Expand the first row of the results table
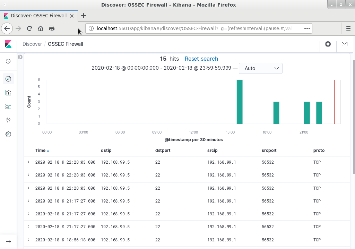355x249 pixels. click(x=28, y=162)
